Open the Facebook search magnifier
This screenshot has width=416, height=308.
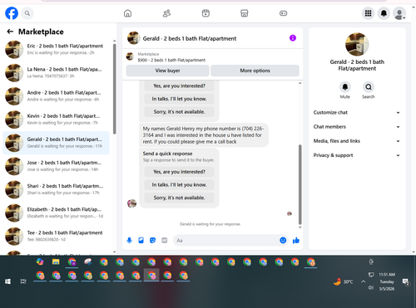pos(27,13)
